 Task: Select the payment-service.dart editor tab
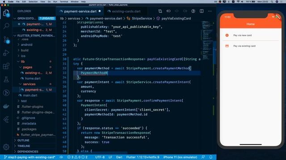[x=80, y=11]
